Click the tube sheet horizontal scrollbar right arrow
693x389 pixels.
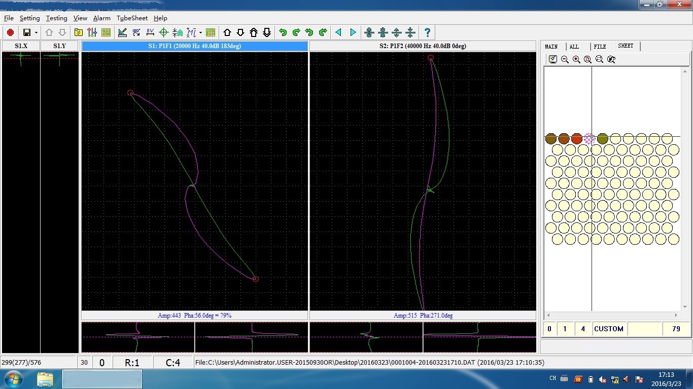click(676, 315)
